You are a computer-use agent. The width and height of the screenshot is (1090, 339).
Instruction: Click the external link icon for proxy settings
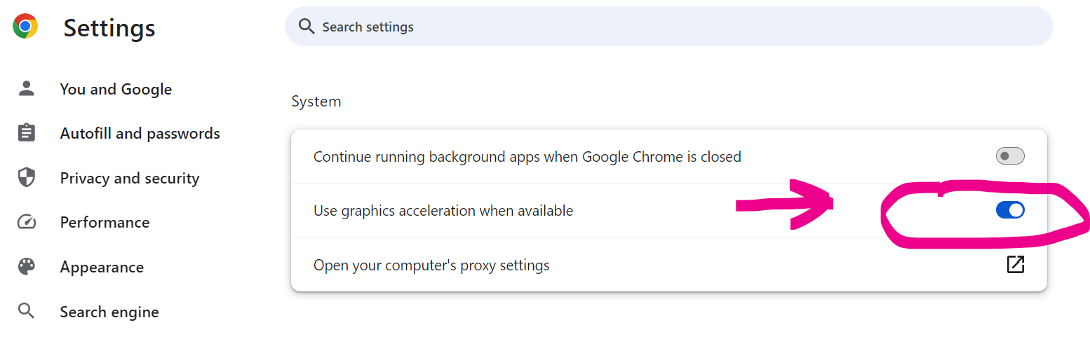[x=1015, y=265]
